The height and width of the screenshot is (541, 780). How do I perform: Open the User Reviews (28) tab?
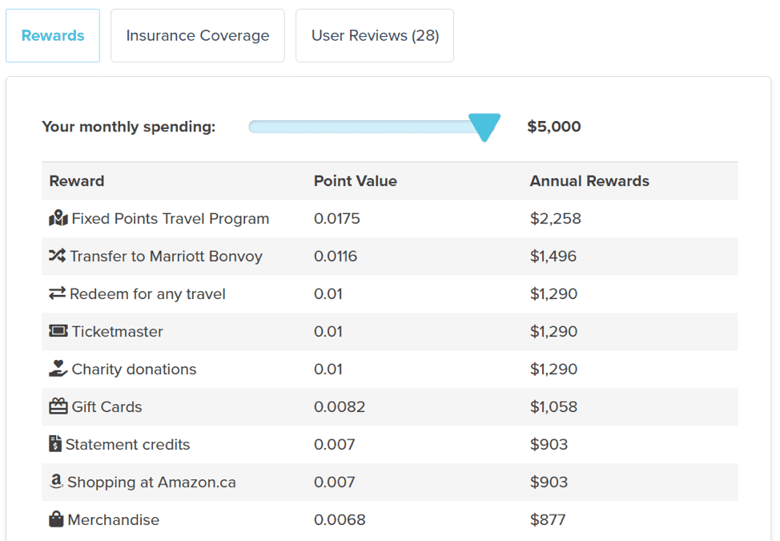(x=375, y=35)
